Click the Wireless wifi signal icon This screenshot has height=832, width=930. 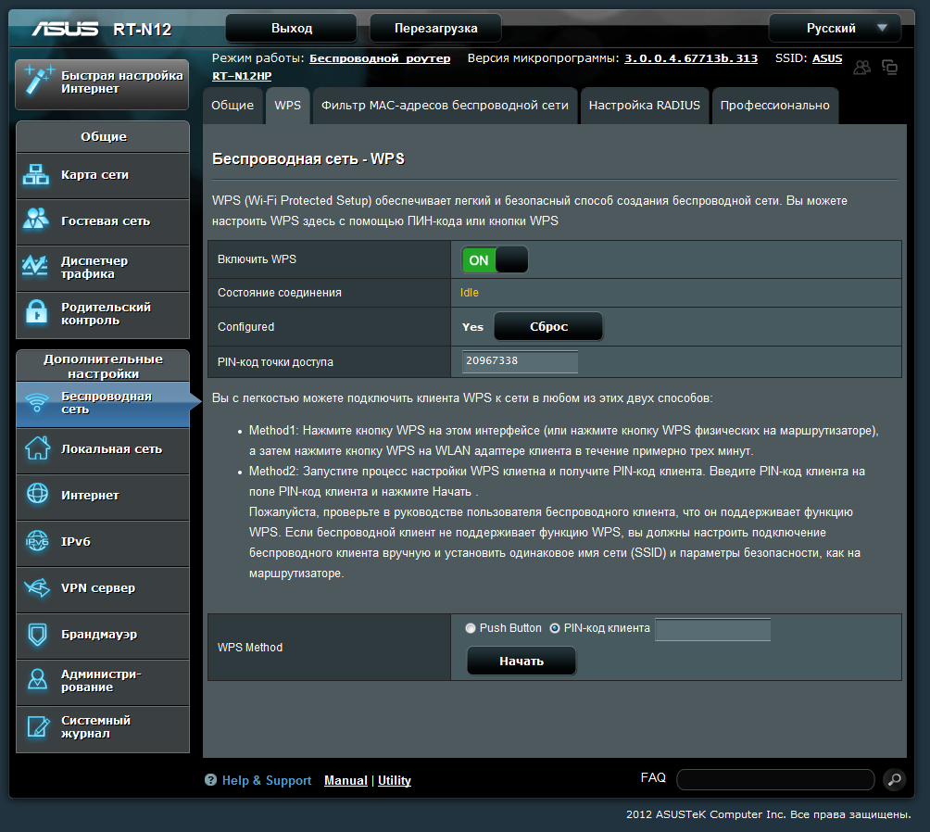tap(37, 402)
